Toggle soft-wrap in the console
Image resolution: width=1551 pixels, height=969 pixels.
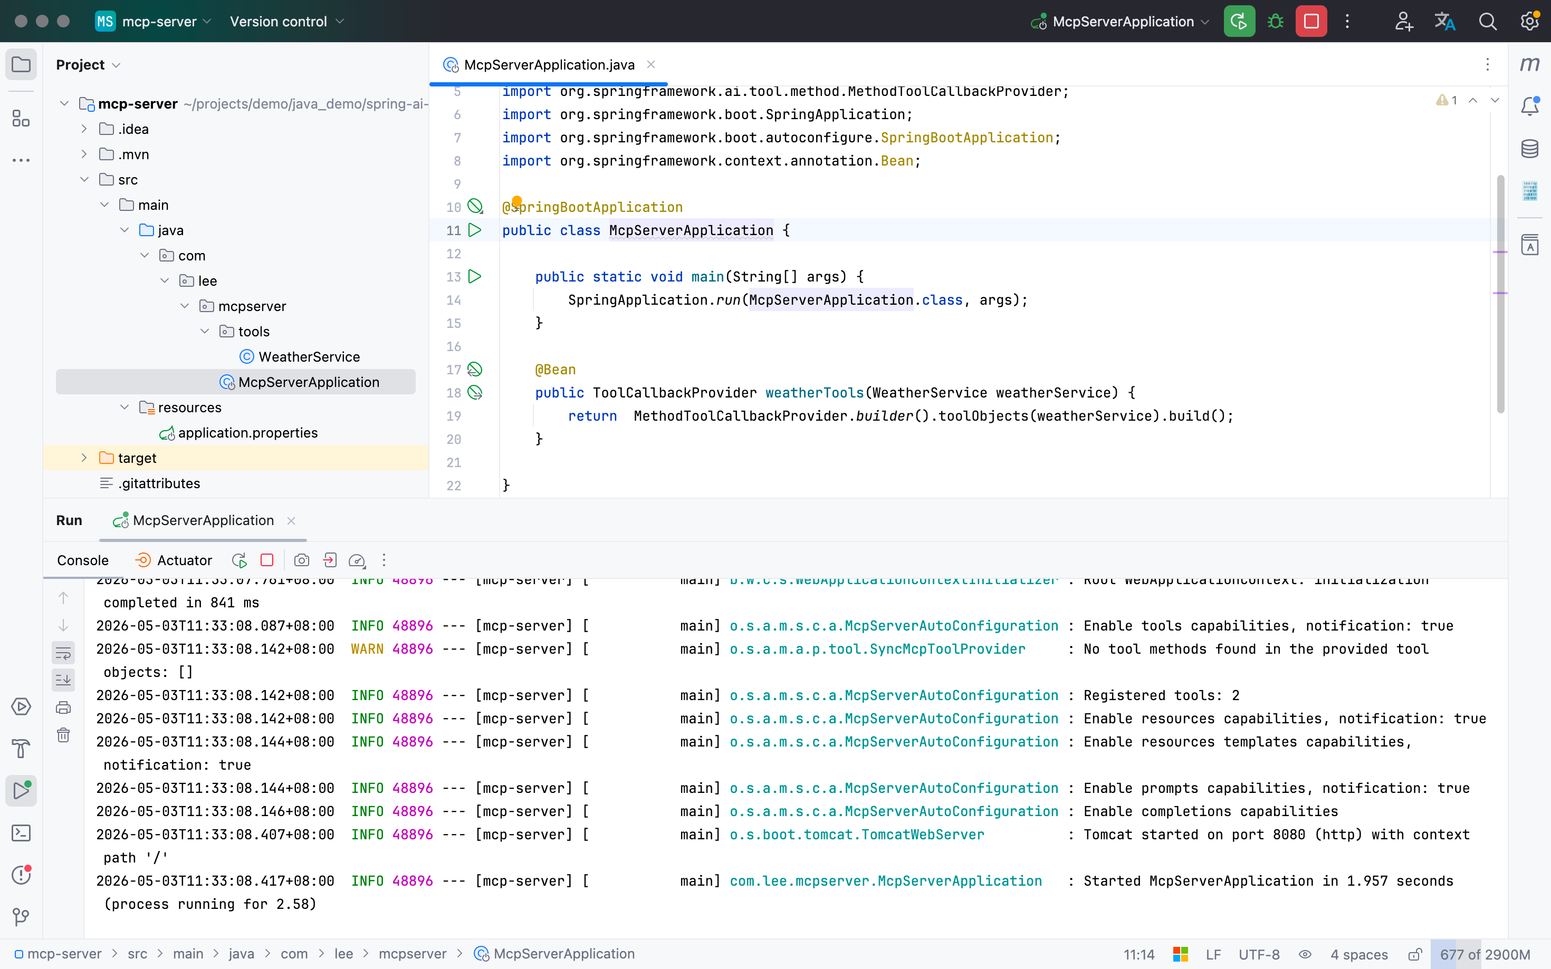click(63, 653)
